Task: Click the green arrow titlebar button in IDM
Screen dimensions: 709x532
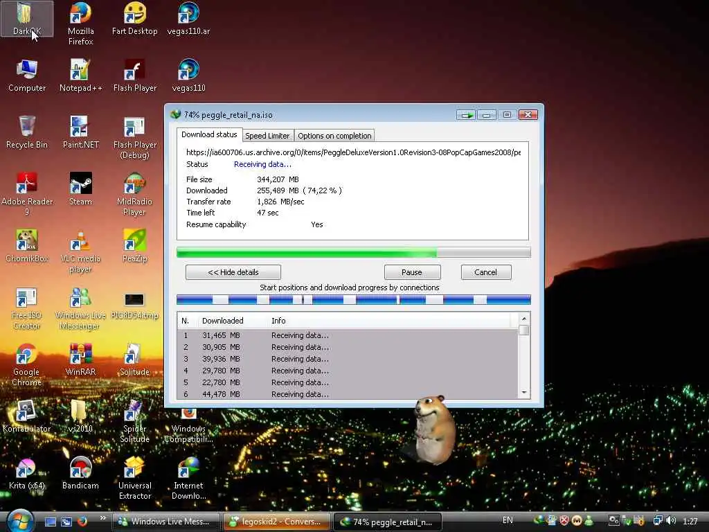Action: [x=466, y=115]
